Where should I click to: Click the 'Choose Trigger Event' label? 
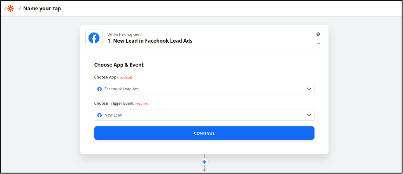[x=114, y=103]
